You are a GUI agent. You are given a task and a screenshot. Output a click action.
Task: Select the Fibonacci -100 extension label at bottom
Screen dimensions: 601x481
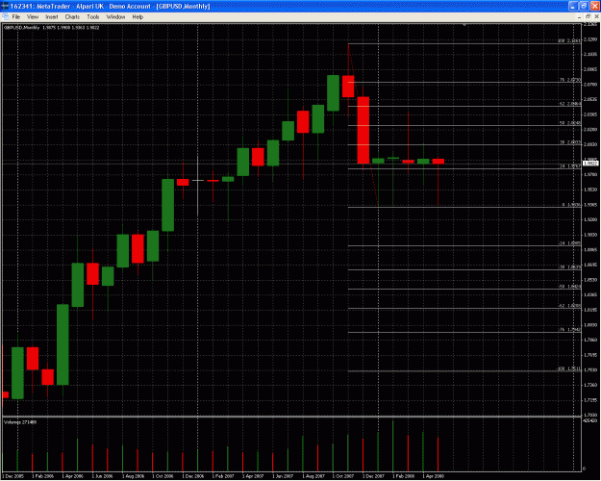(x=569, y=368)
